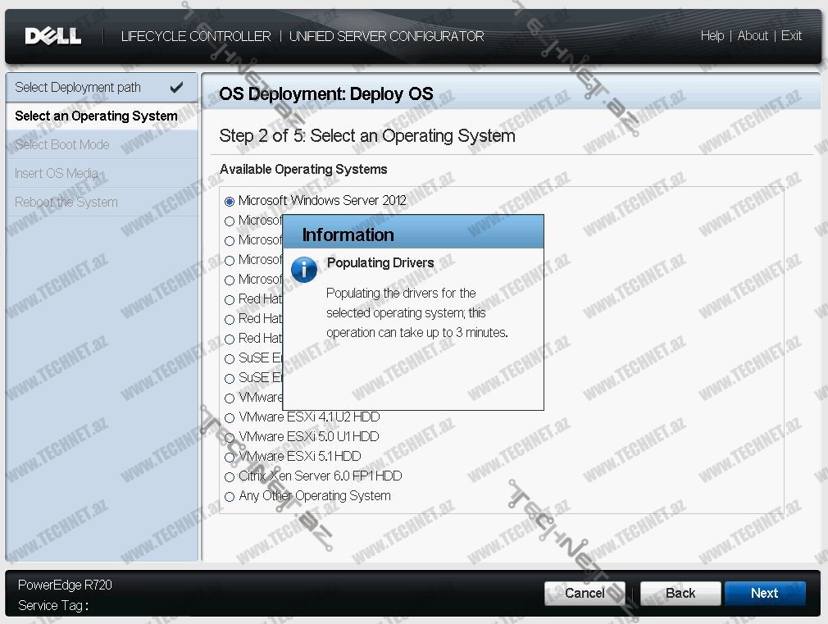Click the Dell logo in the header

click(x=53, y=36)
